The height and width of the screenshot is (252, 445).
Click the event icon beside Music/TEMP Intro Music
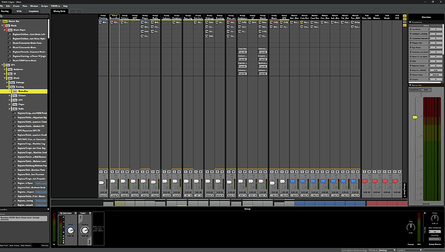[x=10, y=61]
